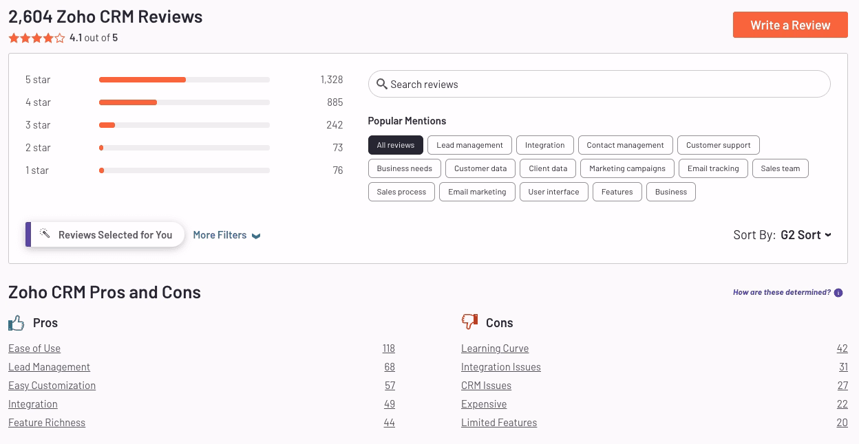Click the 3 star rating bar
The width and height of the screenshot is (859, 444).
(184, 125)
